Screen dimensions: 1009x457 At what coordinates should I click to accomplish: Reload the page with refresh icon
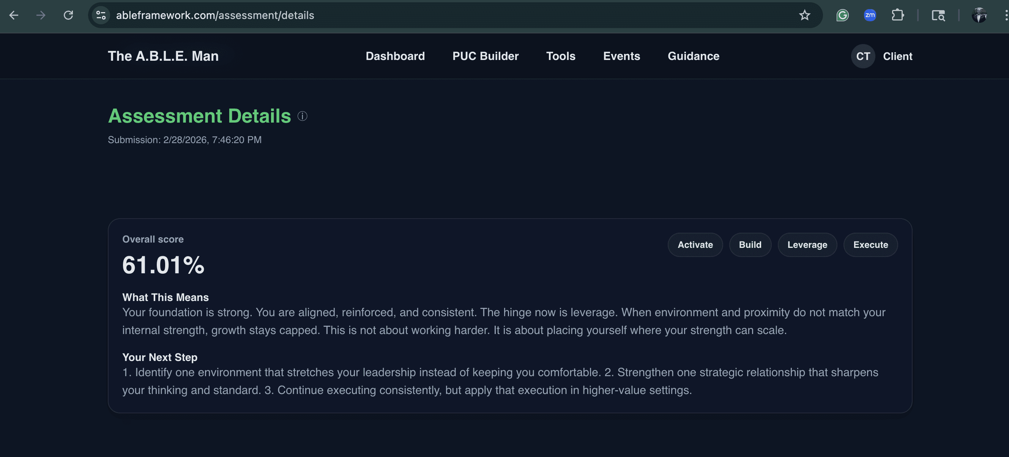tap(69, 15)
